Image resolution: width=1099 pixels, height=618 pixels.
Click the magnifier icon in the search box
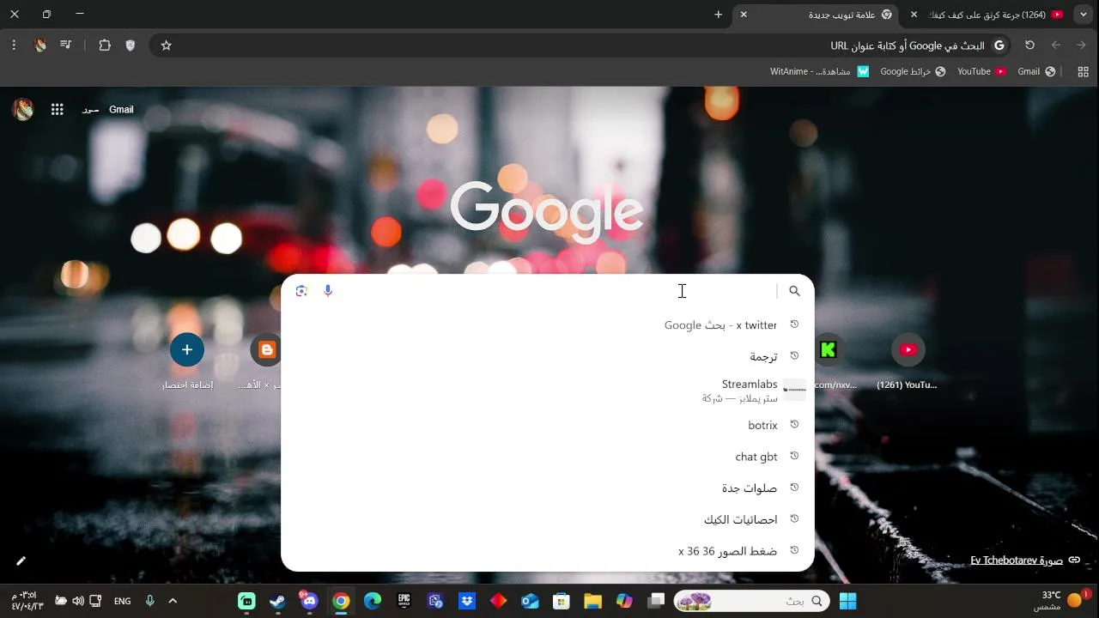(x=794, y=291)
